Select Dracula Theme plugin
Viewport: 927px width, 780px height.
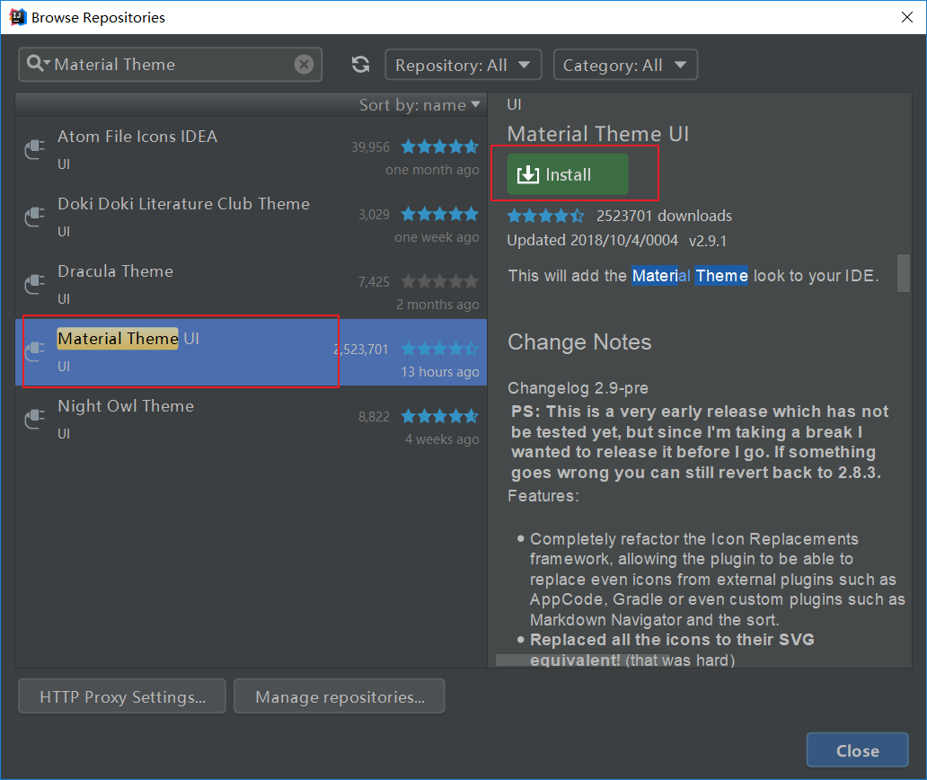(251, 285)
